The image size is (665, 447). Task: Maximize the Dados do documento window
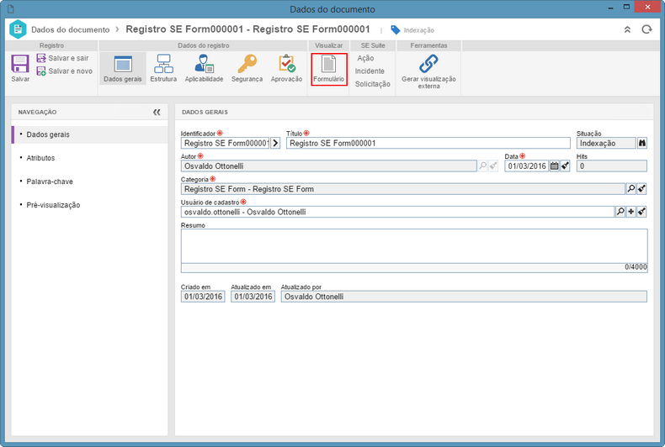coord(626,8)
